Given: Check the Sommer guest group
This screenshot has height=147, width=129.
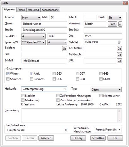Looking at the screenshot, I should coord(8,79).
